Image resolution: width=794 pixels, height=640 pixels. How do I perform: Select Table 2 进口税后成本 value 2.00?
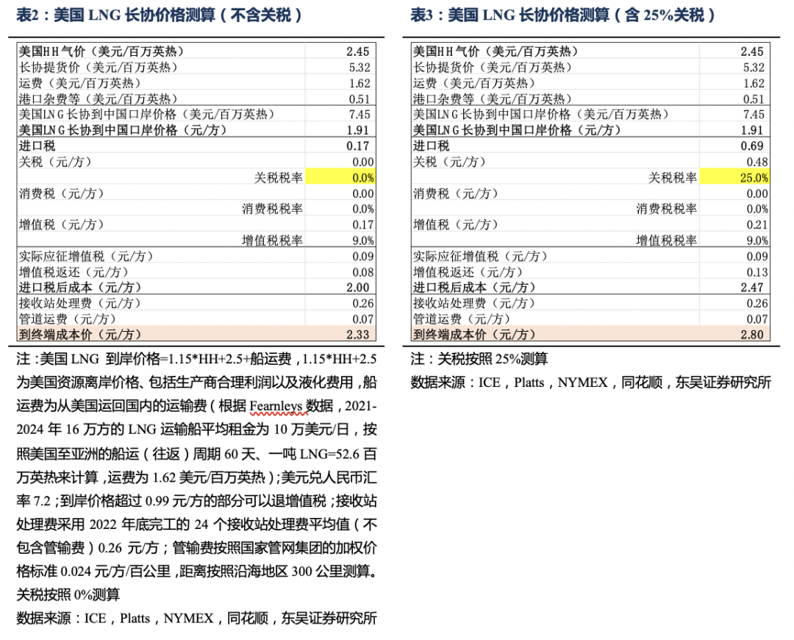tap(358, 288)
